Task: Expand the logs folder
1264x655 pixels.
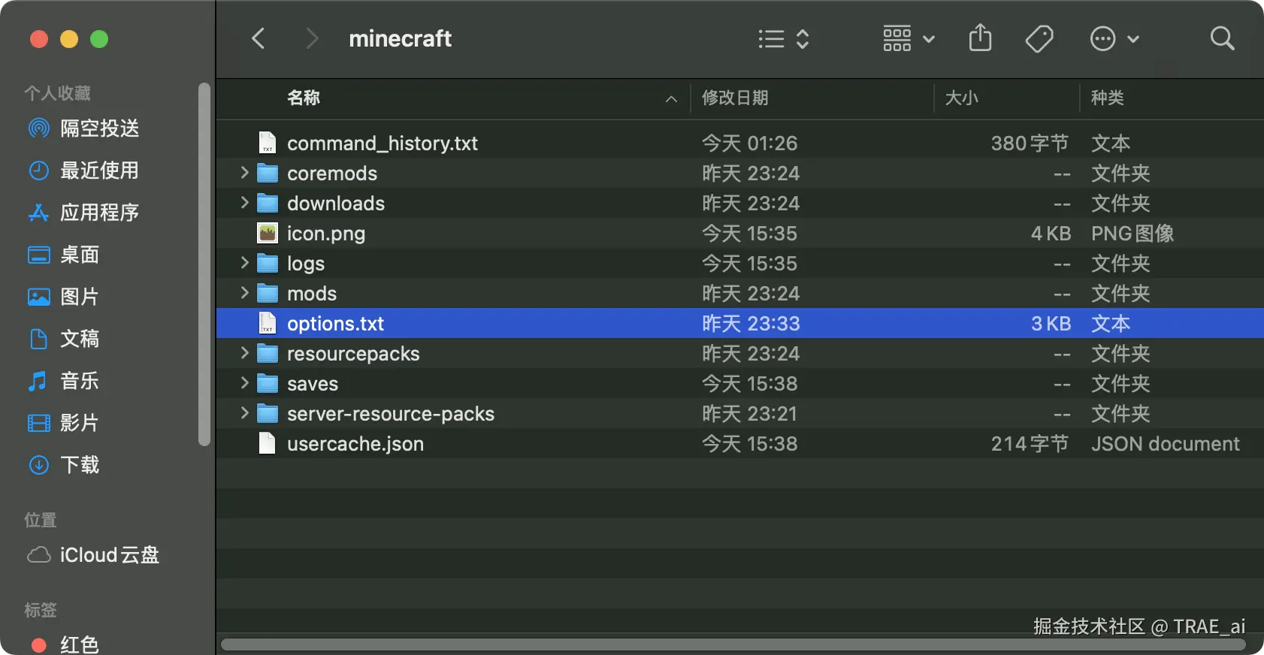Action: [244, 263]
